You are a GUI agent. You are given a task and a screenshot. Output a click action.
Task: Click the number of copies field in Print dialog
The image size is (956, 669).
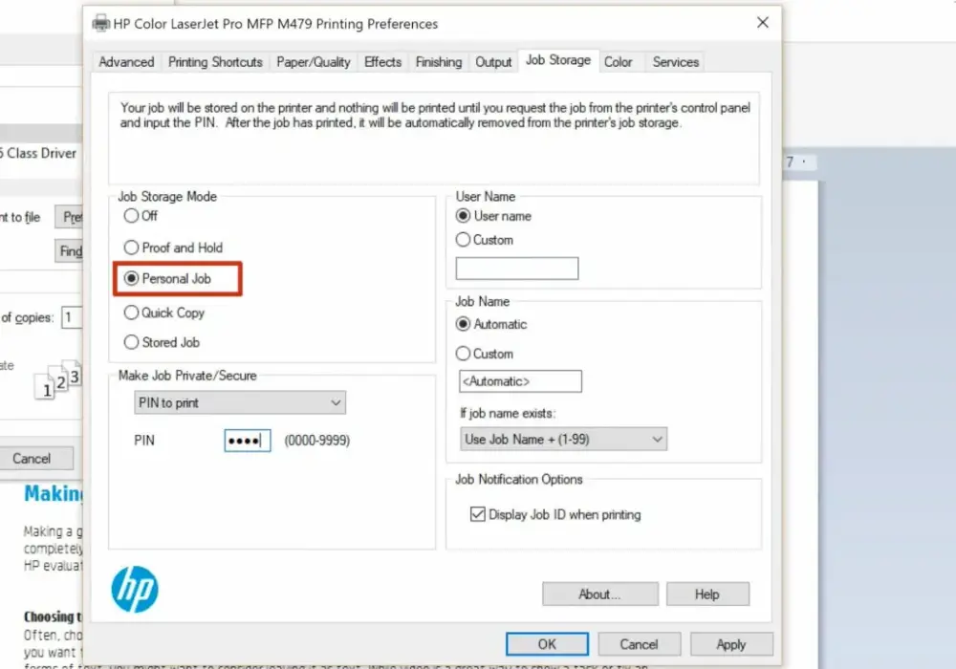pos(72,317)
